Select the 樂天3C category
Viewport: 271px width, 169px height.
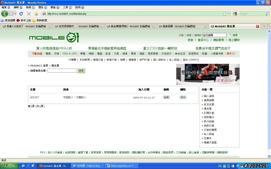click(231, 54)
